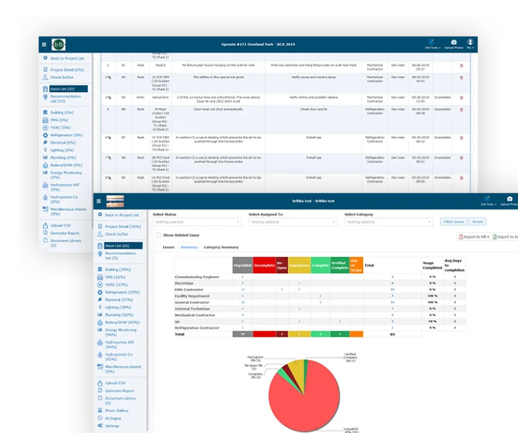The image size is (518, 433).
Task: Open Refrigeration (0%) in Sprouts sidebar
Action: (63, 135)
